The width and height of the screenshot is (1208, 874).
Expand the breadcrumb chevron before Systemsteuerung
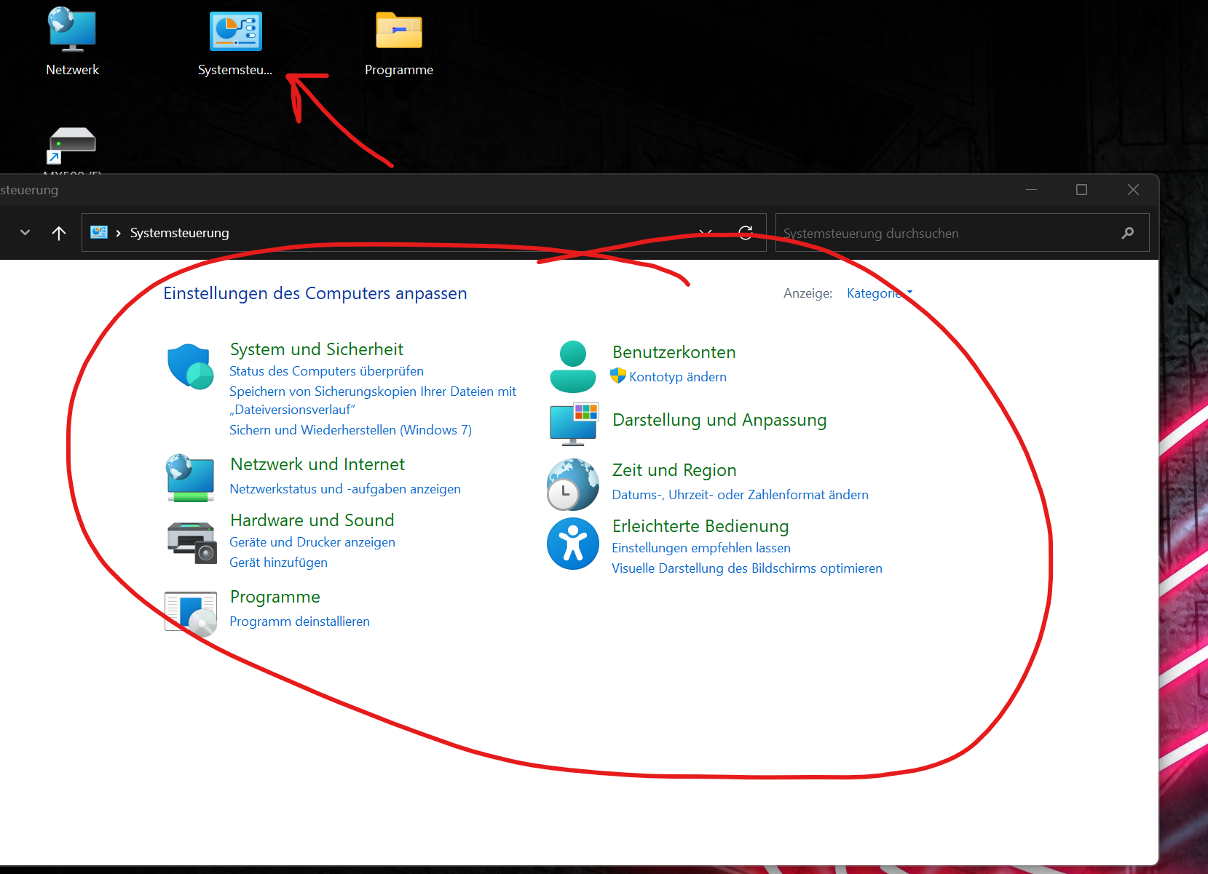[x=118, y=233]
